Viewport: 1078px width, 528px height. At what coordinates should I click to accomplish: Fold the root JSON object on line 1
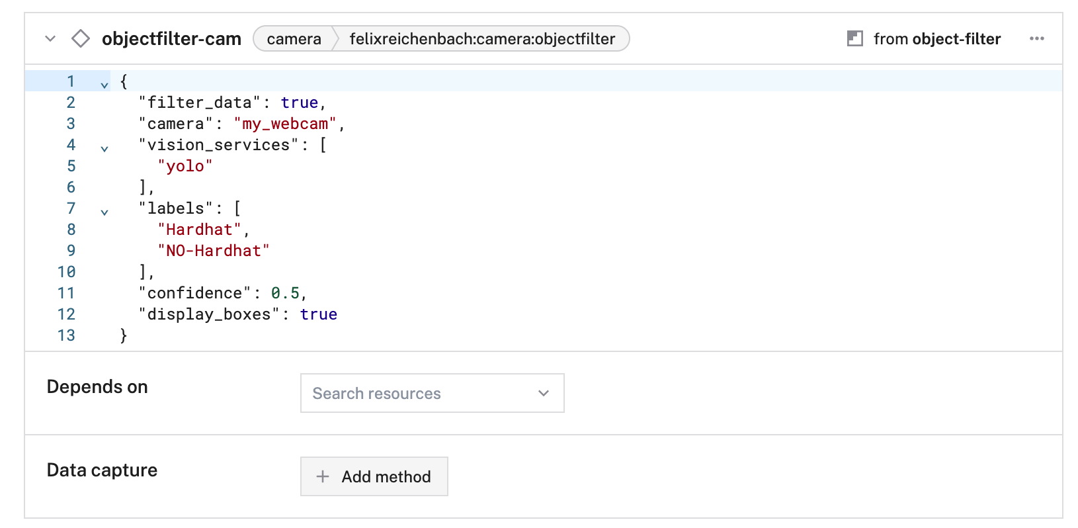coord(104,84)
